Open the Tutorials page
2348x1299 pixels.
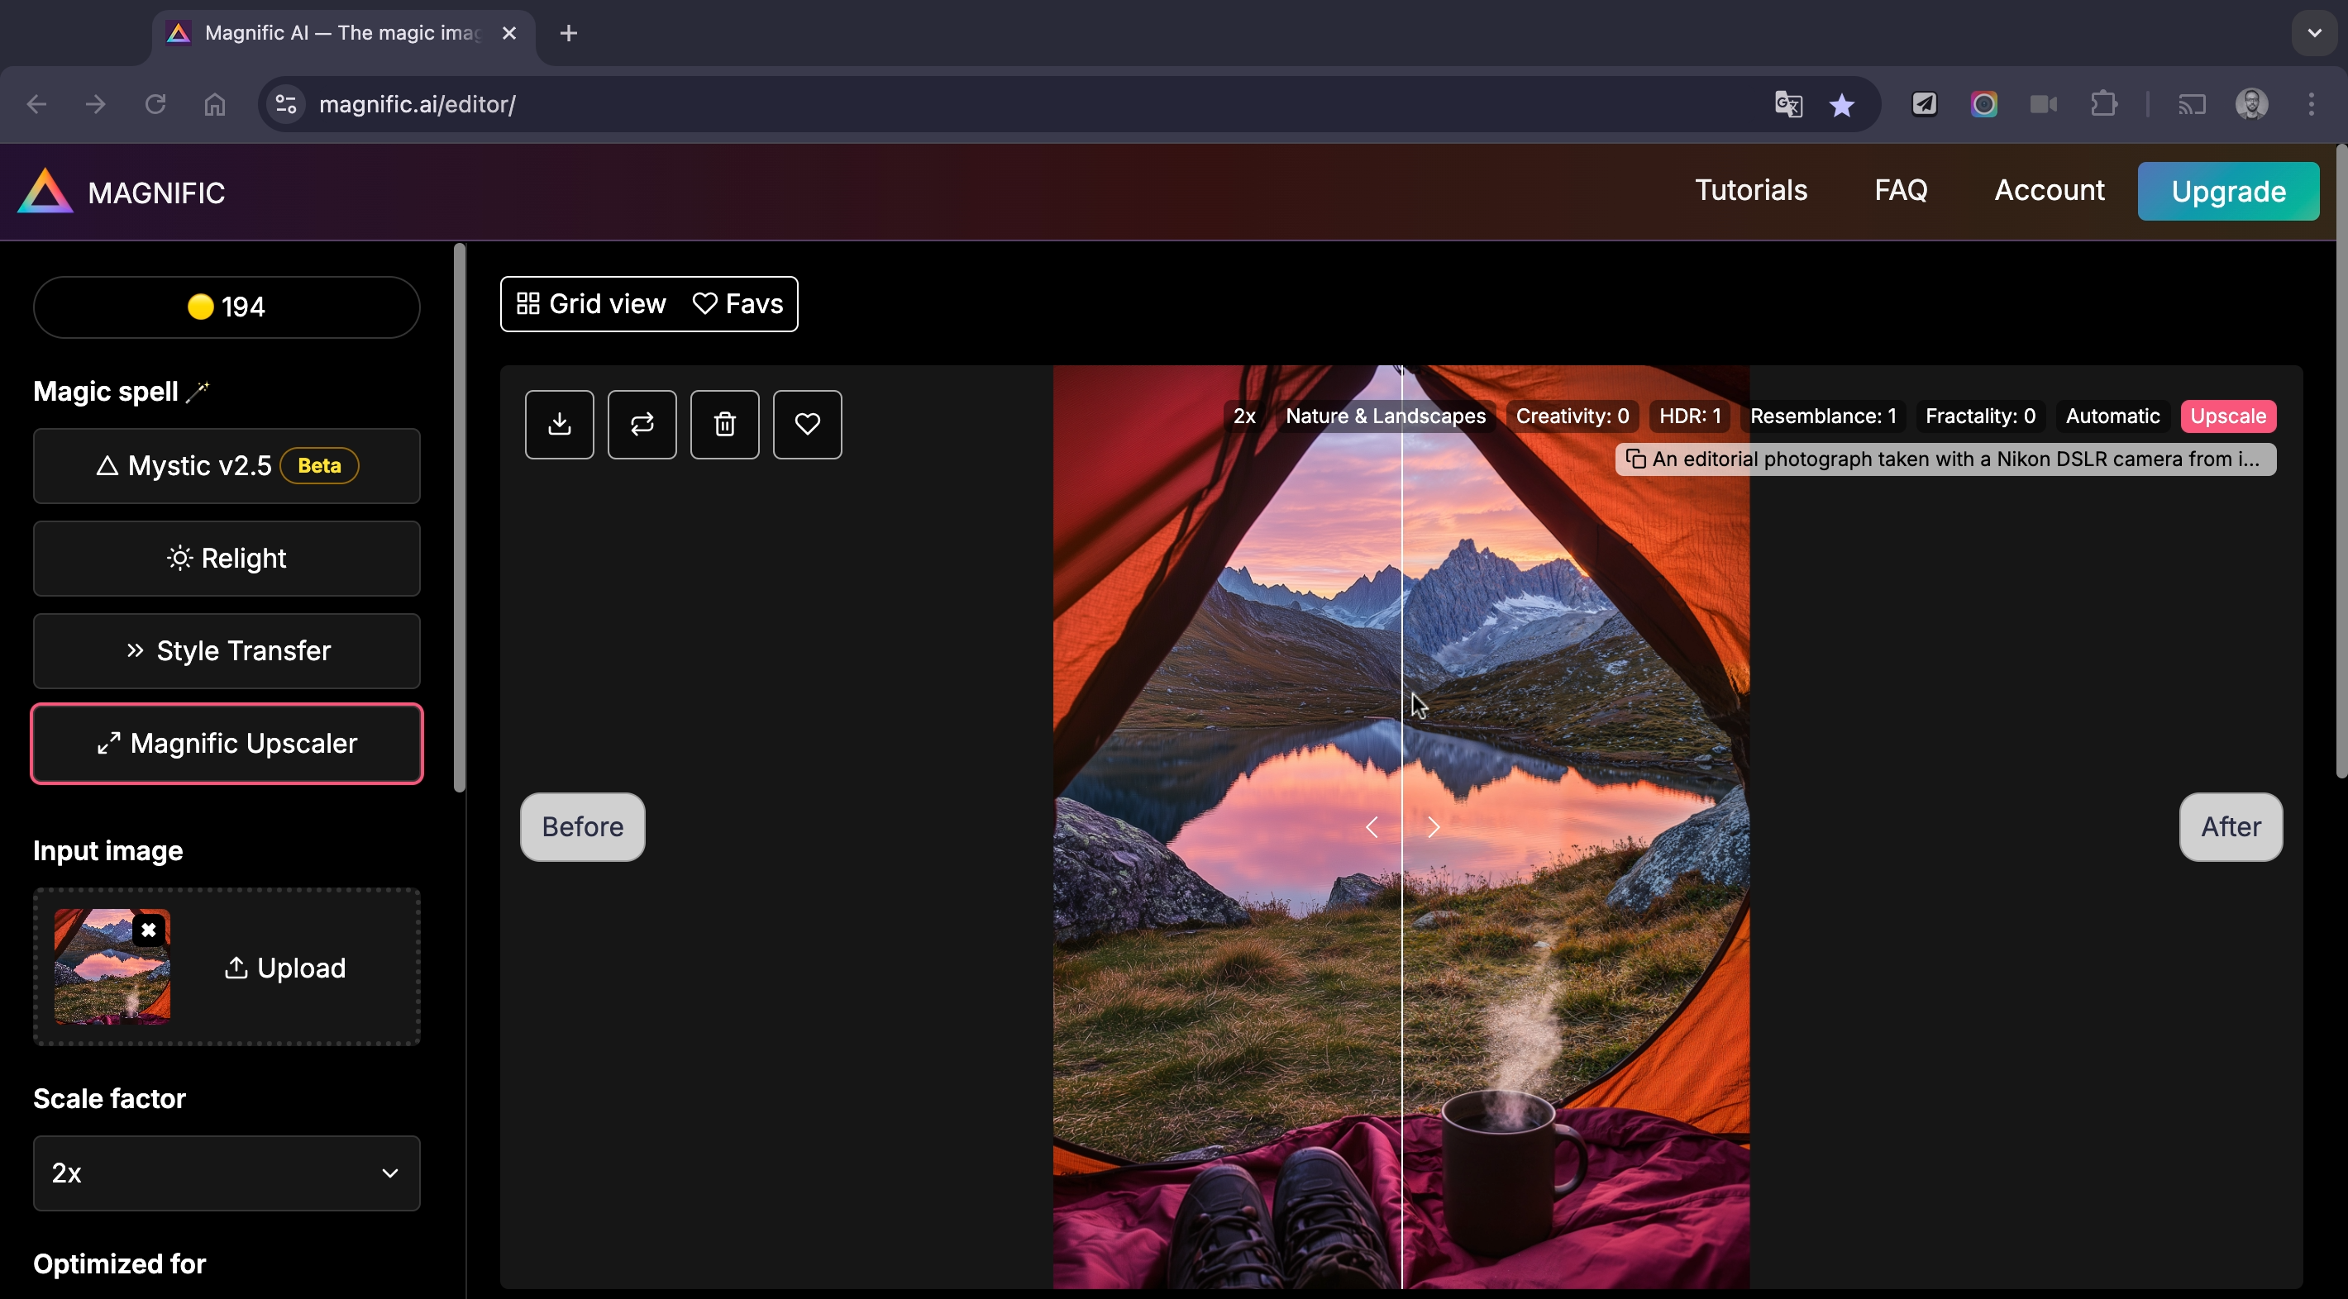click(x=1750, y=190)
